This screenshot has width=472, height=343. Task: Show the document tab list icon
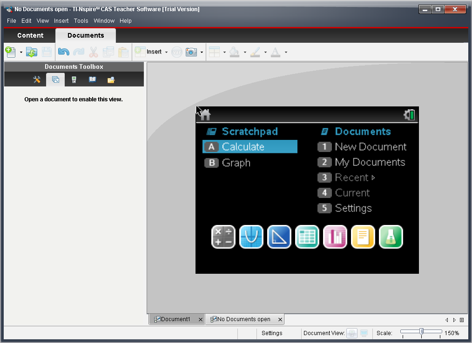pyautogui.click(x=462, y=320)
